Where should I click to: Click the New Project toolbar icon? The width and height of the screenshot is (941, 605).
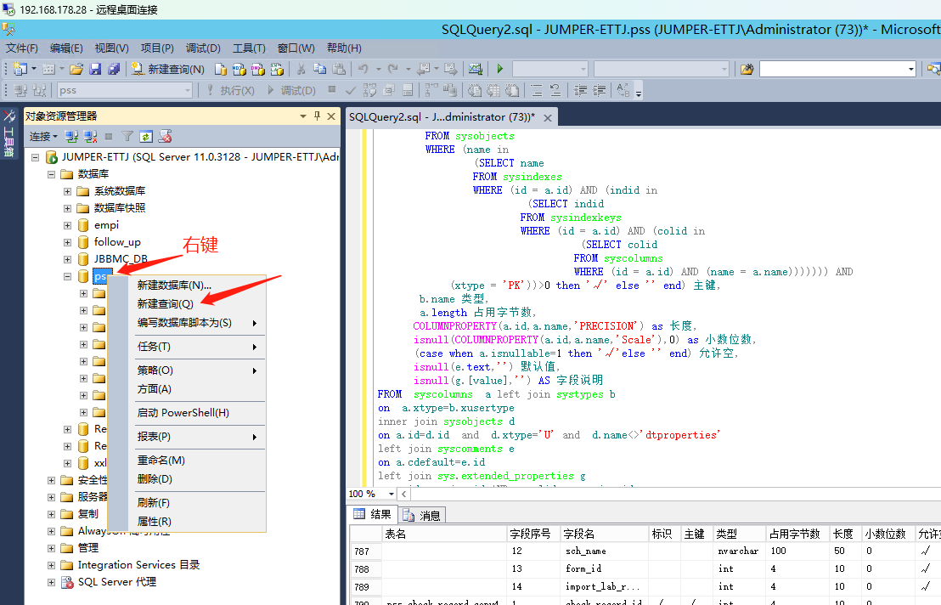pyautogui.click(x=20, y=69)
